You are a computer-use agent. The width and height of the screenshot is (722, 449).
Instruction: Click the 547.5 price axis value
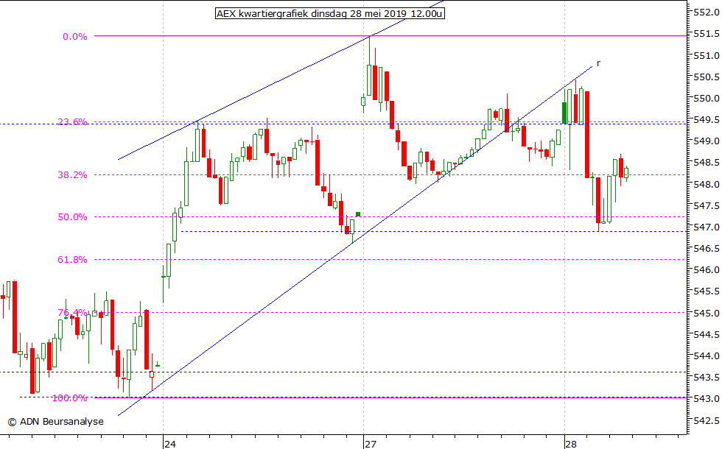(x=706, y=205)
